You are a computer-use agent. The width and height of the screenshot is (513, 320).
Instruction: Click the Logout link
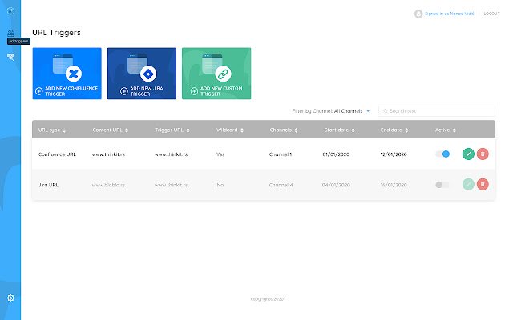click(491, 14)
